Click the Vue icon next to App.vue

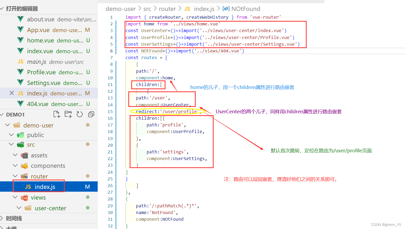pos(21,30)
